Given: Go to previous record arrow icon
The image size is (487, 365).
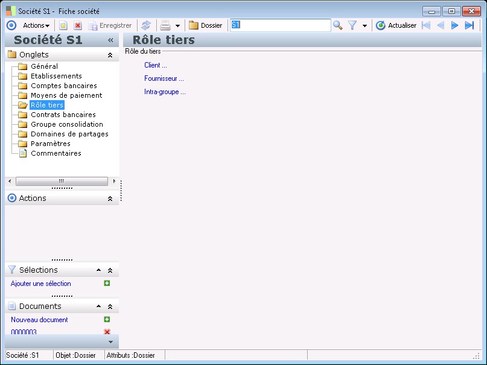Looking at the screenshot, I should click(441, 25).
